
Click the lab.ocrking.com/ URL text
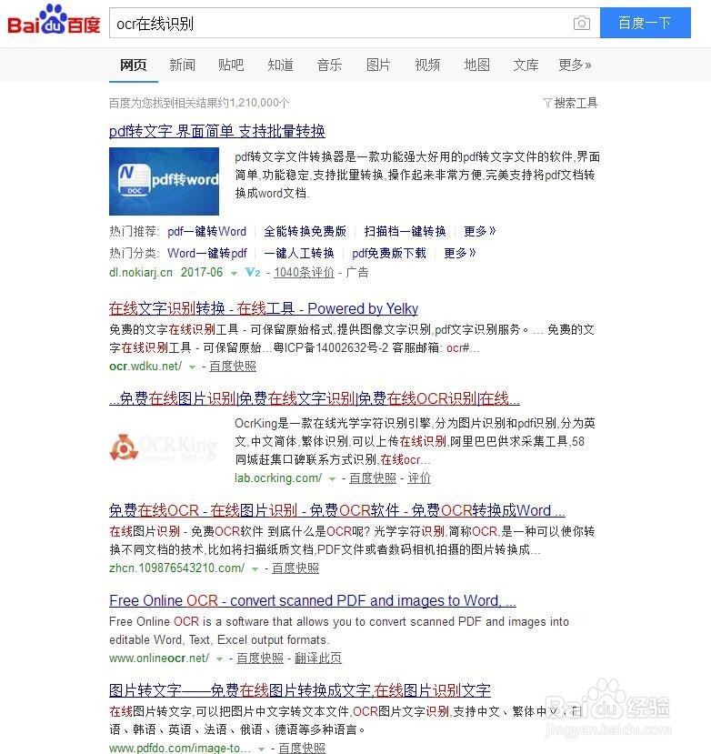click(278, 478)
